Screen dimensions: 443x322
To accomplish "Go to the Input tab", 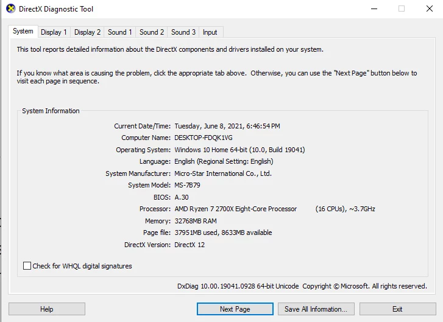I will pyautogui.click(x=210, y=32).
